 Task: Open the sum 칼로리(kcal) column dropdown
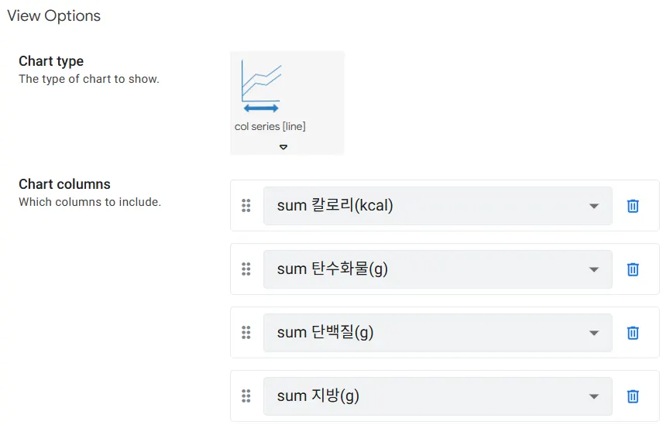pyautogui.click(x=438, y=206)
